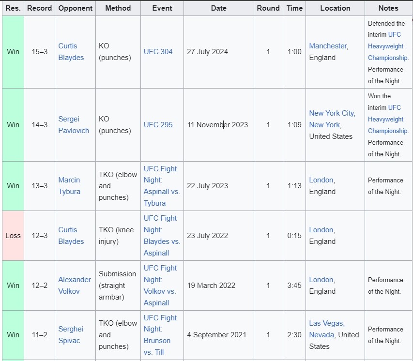
Task: Open the Las Vegas location link
Action: [326, 323]
